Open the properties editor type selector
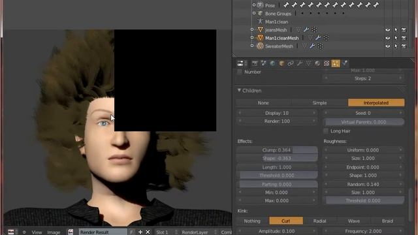The height and width of the screenshot is (235, 418). tap(242, 63)
